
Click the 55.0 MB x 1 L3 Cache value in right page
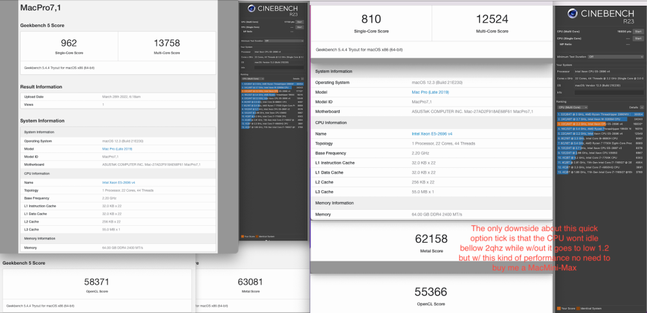pyautogui.click(x=423, y=192)
